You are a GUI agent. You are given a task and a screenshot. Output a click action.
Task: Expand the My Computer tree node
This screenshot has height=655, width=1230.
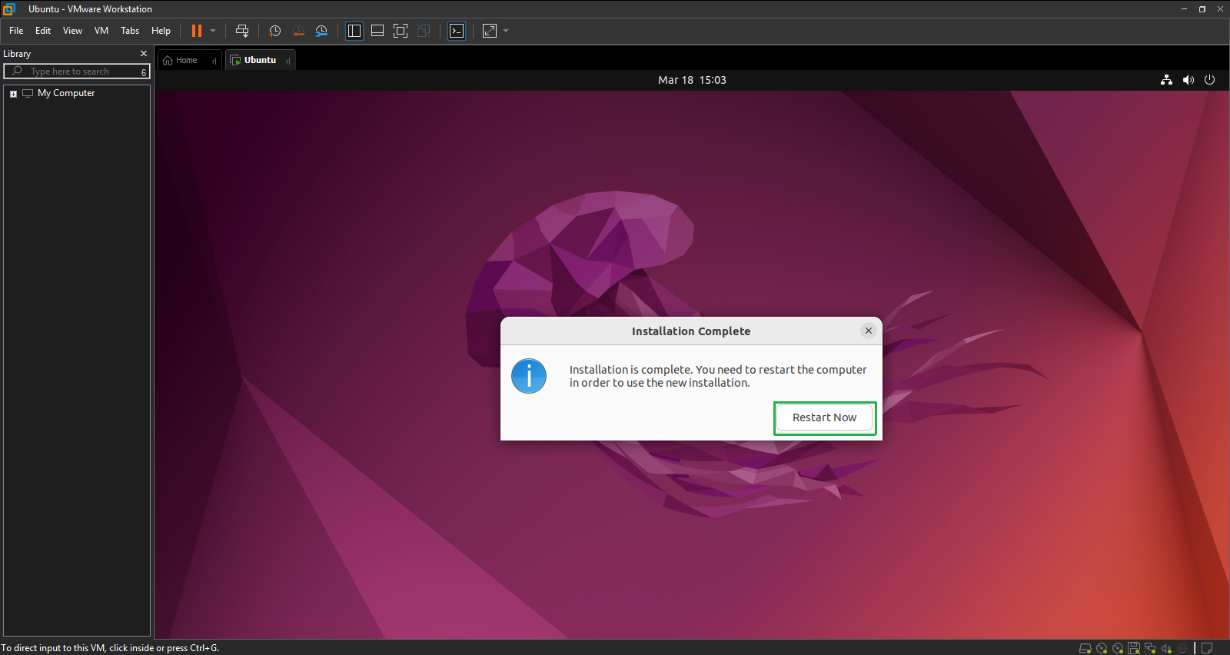[13, 94]
